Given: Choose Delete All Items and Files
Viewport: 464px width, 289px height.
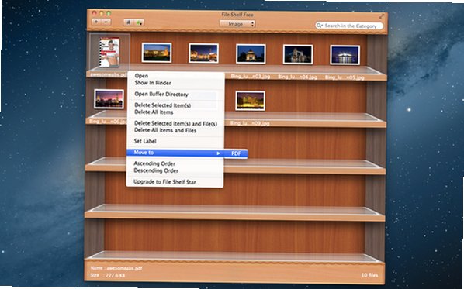Looking at the screenshot, I should click(165, 130).
